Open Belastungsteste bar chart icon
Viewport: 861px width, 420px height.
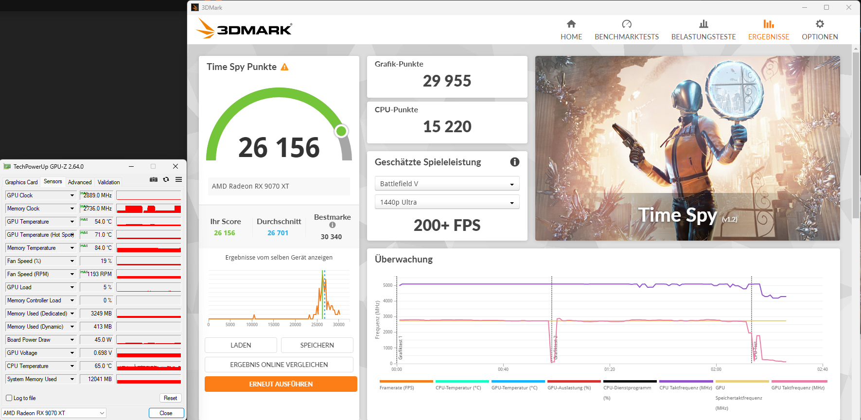703,24
